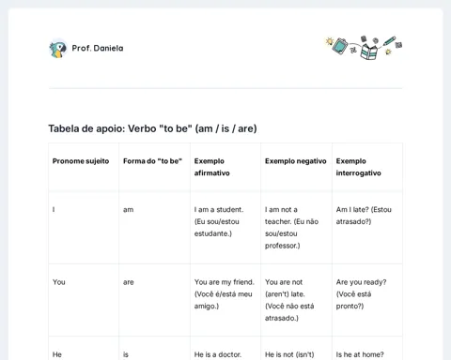Click the "You are not (aren't) late" cell

click(296, 300)
